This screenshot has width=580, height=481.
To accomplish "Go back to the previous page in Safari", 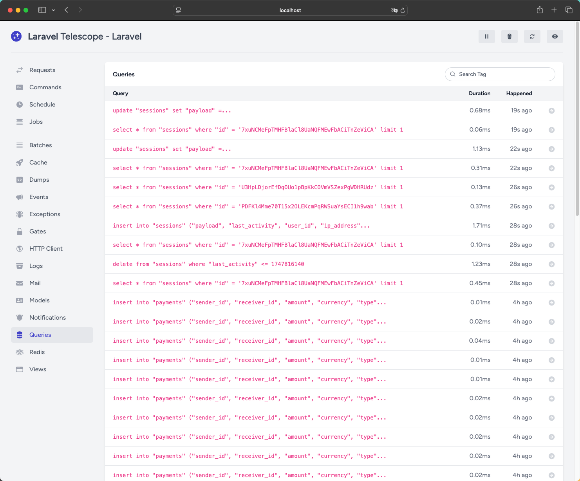I will point(67,10).
